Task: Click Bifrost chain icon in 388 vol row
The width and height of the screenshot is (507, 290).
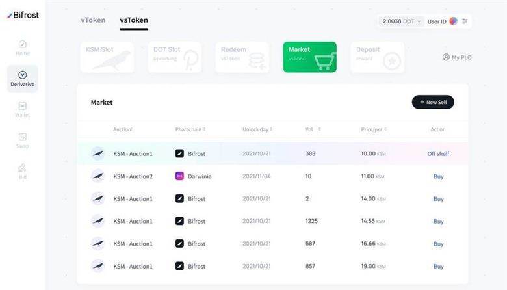Action: click(179, 153)
